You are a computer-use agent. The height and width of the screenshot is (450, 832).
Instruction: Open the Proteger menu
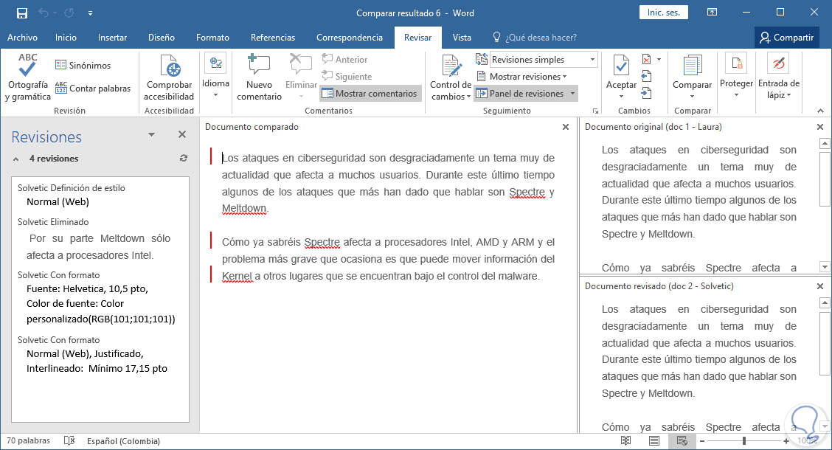pyautogui.click(x=737, y=75)
